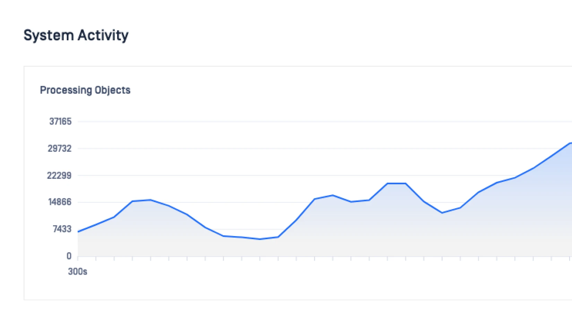Click the horizontal gridline at 29732 level
This screenshot has width=572, height=327.
(x=277, y=149)
